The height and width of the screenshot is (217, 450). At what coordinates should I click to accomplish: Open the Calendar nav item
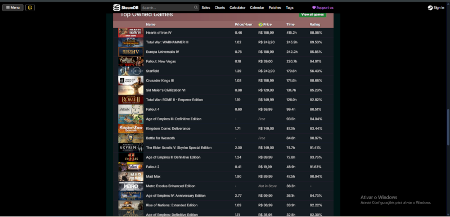[x=257, y=8]
